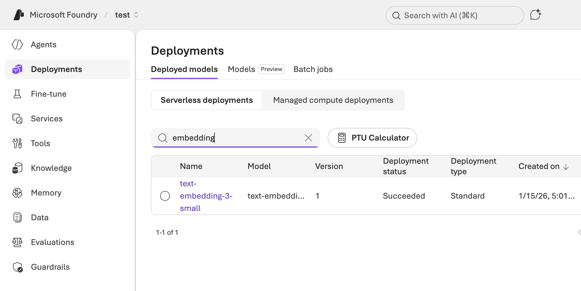581x291 pixels.
Task: Click the Fine-tune flask icon
Action: [17, 94]
